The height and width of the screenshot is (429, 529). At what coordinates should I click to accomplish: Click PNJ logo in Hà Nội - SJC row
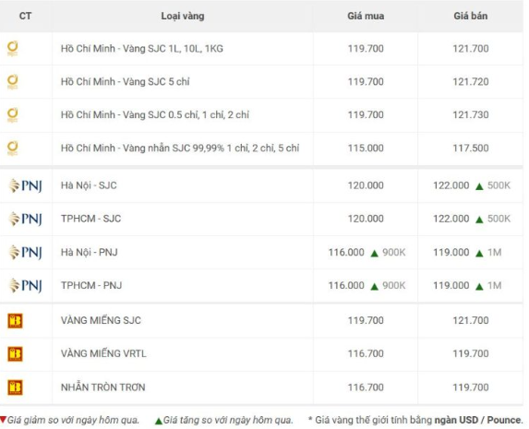(25, 185)
